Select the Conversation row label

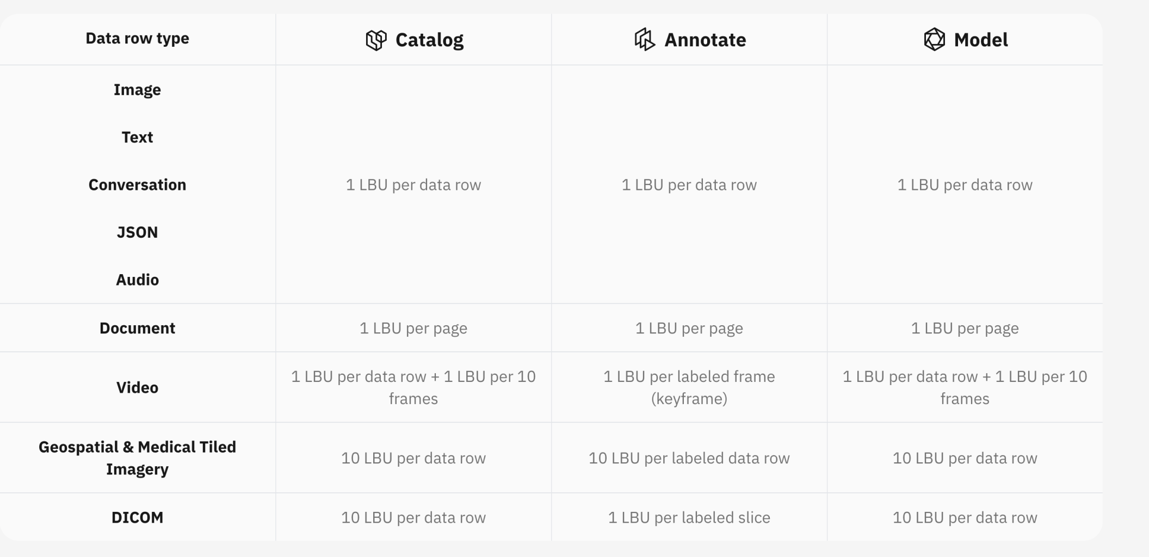pyautogui.click(x=137, y=185)
